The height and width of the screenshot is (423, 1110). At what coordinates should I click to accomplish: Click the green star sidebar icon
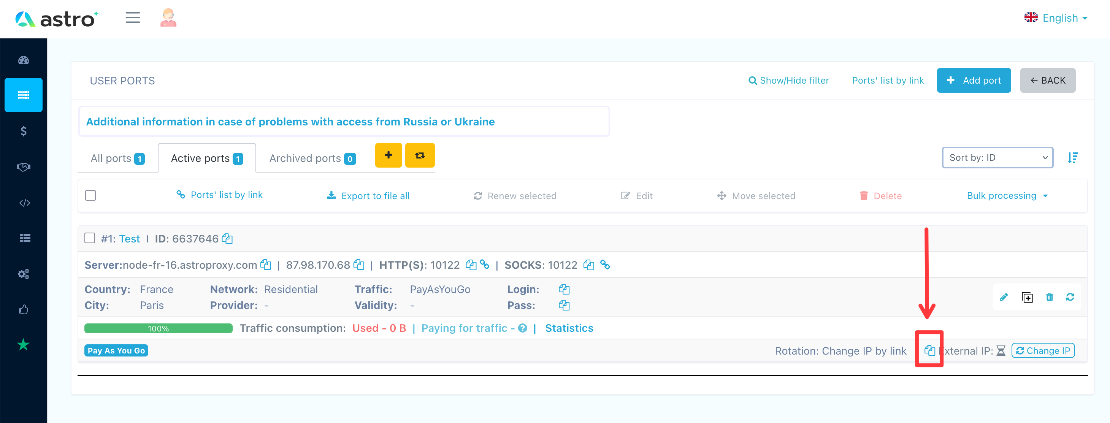pyautogui.click(x=23, y=345)
